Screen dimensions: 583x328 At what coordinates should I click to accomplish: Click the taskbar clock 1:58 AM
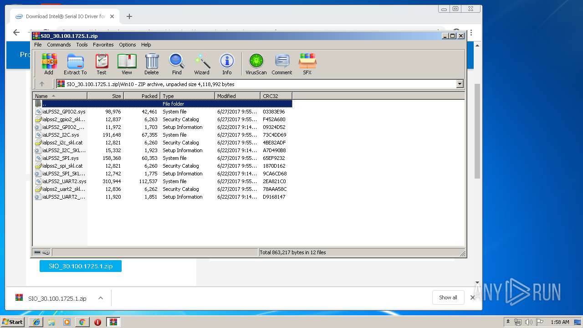tap(560, 322)
